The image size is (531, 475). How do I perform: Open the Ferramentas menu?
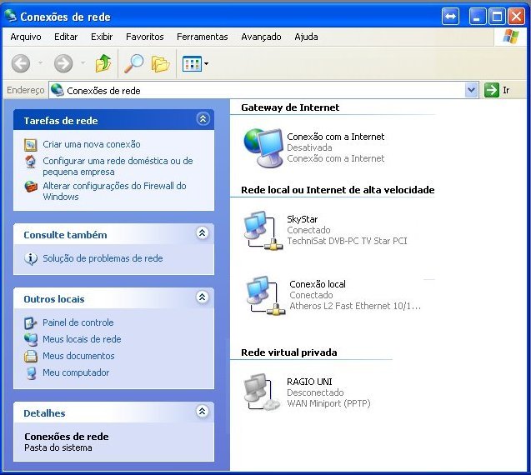(203, 37)
